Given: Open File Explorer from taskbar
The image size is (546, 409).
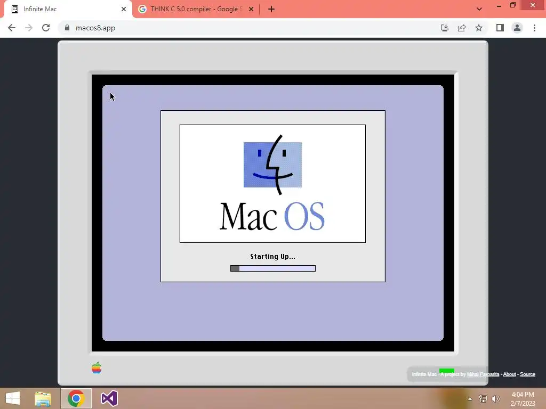Looking at the screenshot, I should pos(43,398).
